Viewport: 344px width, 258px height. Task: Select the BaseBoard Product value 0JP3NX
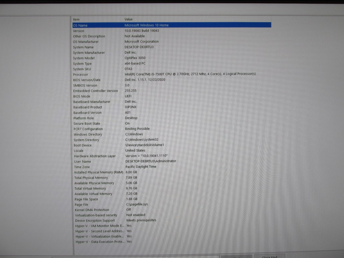coord(131,107)
